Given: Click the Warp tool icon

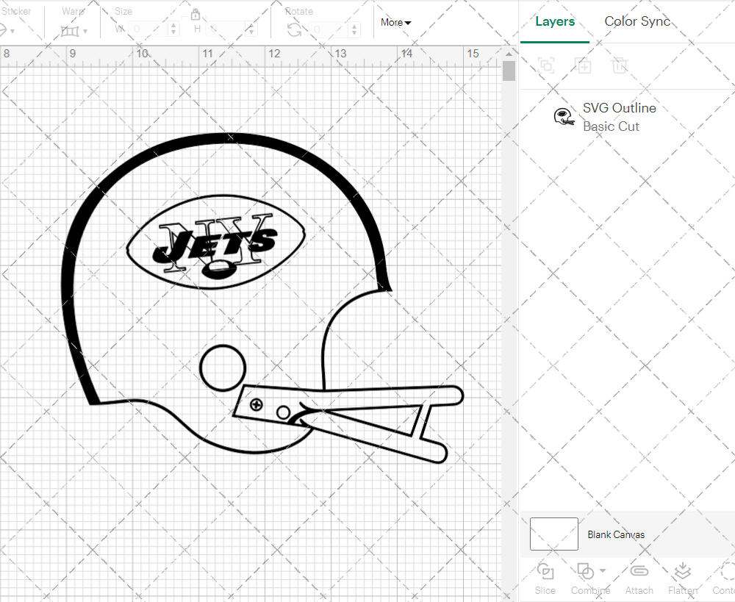Looking at the screenshot, I should 71,31.
